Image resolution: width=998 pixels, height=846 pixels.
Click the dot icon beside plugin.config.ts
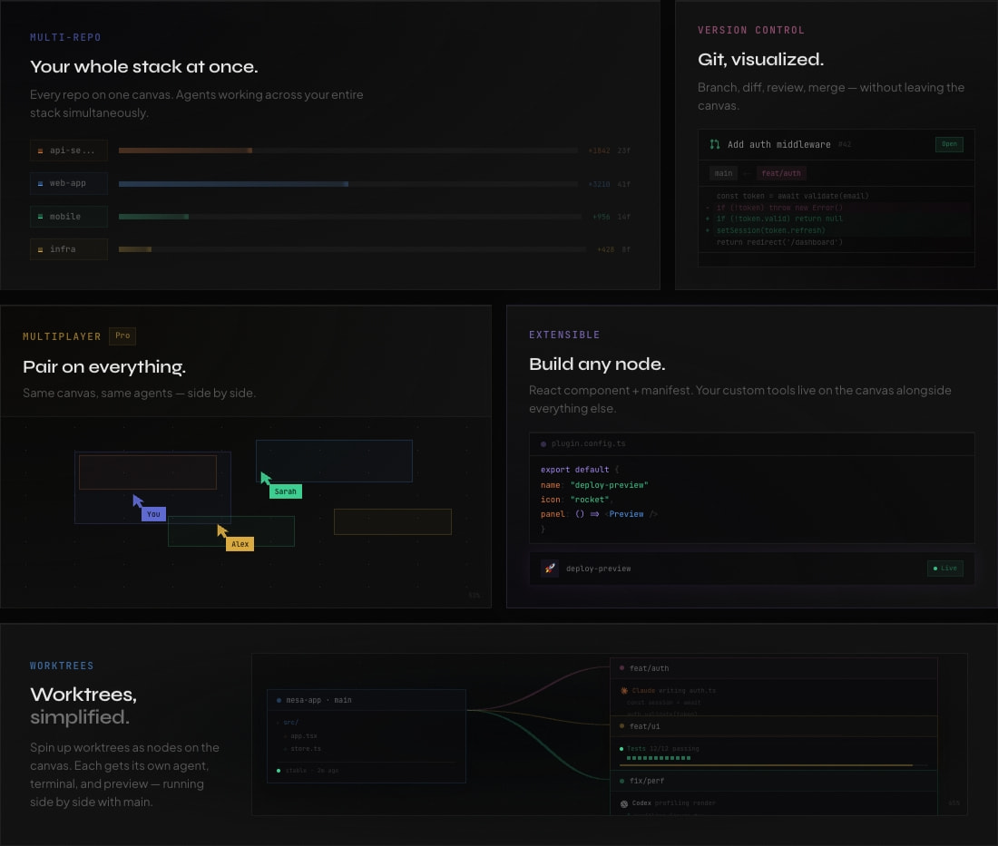click(543, 444)
